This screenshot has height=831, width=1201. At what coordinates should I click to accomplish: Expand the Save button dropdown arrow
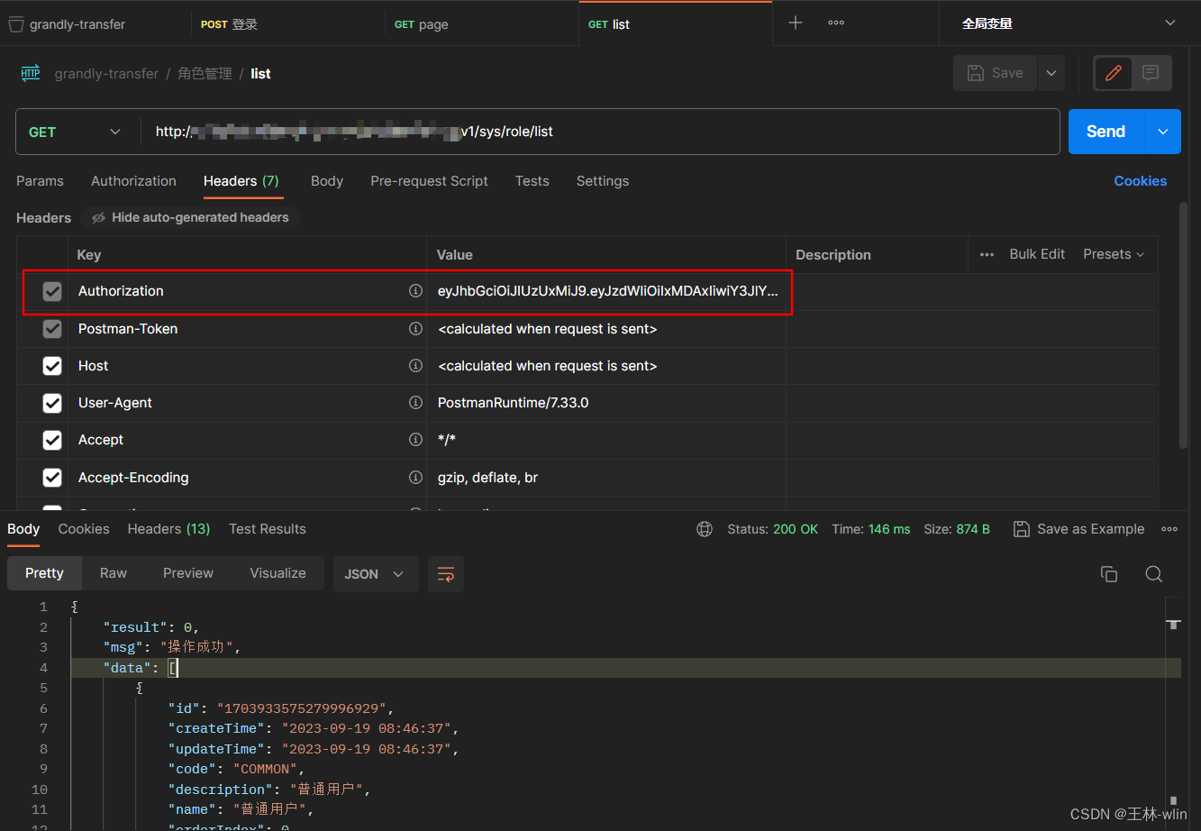(x=1051, y=73)
